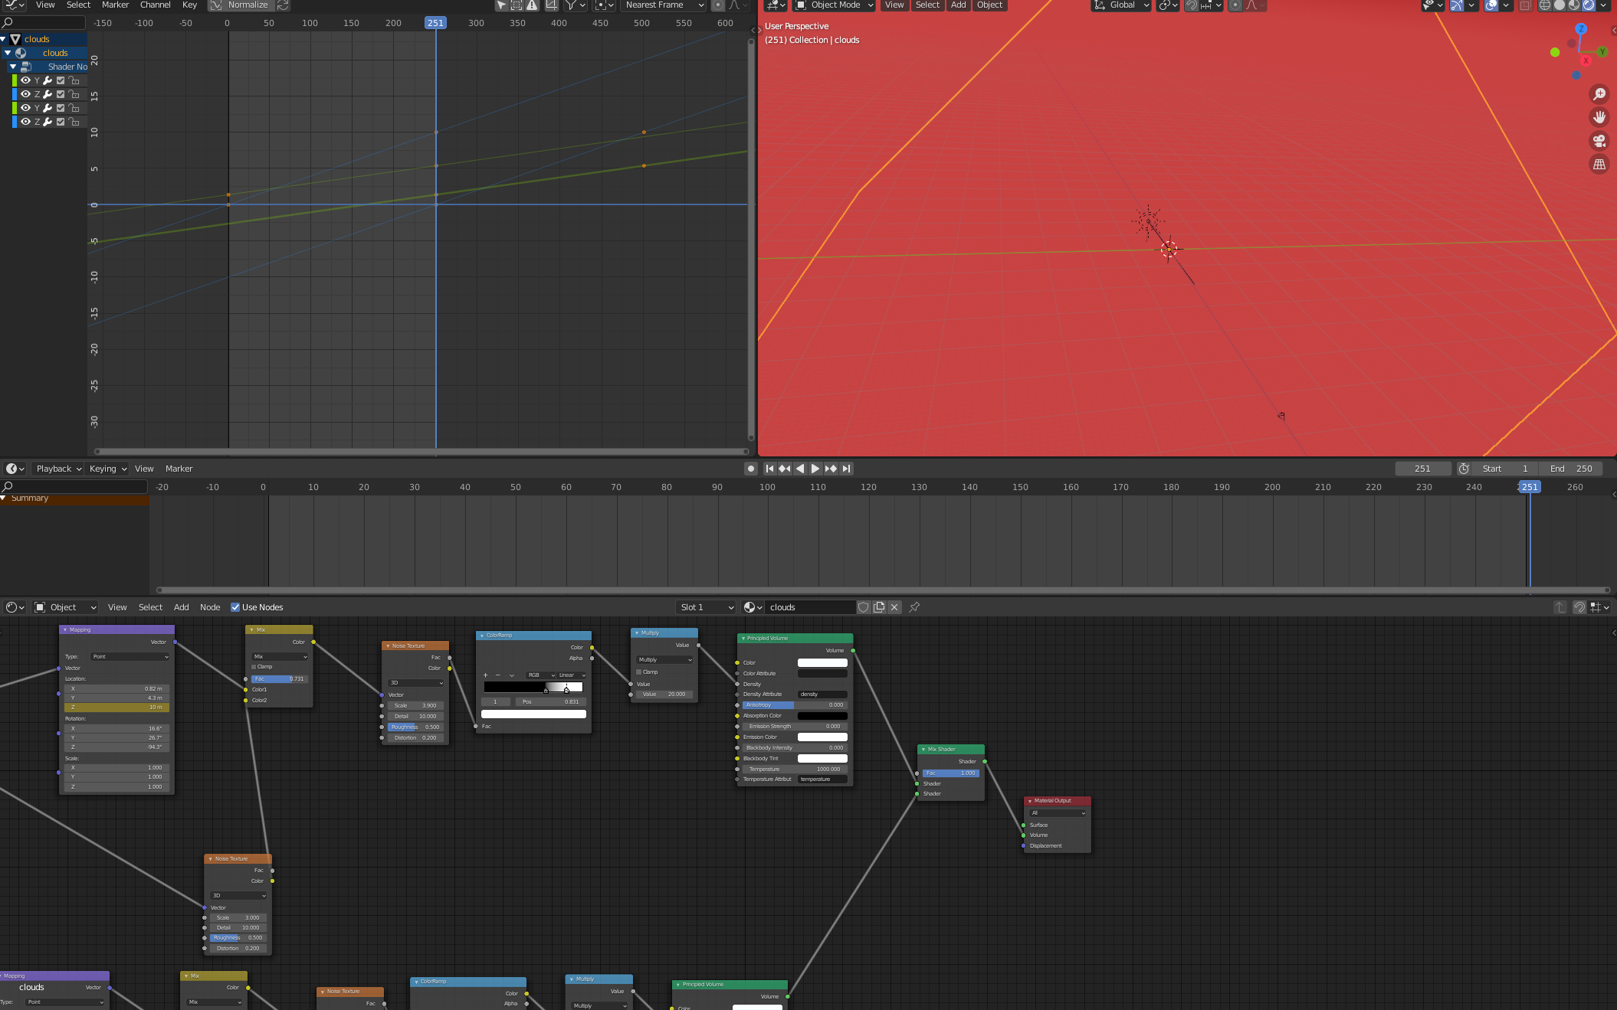The image size is (1617, 1010).
Task: Toggle the Use Nodes checkbox
Action: click(235, 607)
